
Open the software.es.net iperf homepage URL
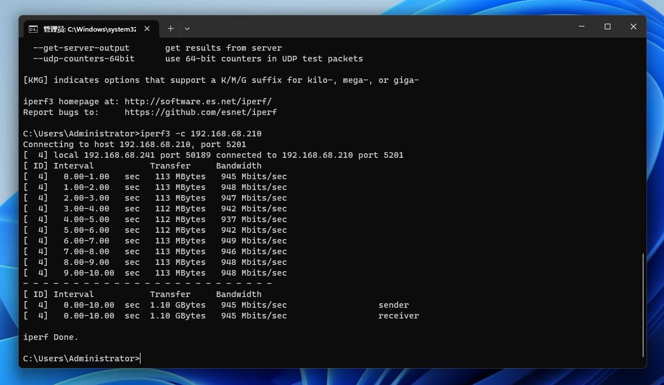[x=198, y=101]
